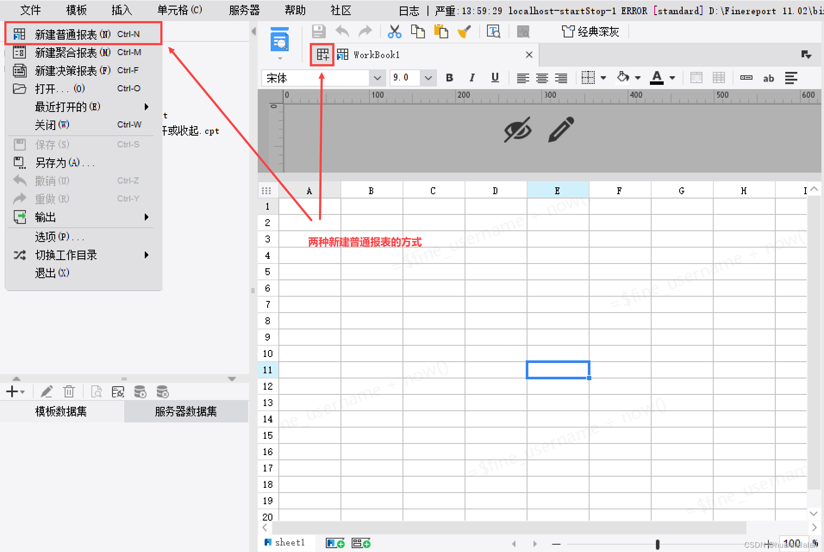Screen dimensions: 824x552
Task: Click the cut scissors icon
Action: [394, 32]
